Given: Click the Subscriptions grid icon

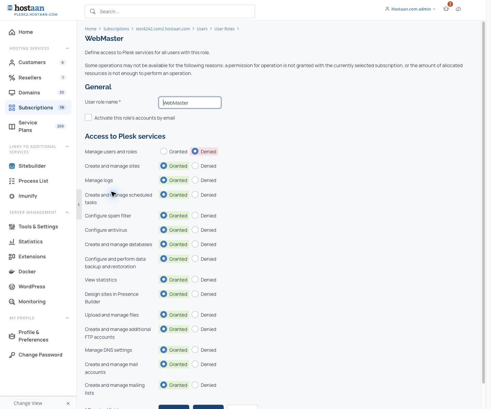Looking at the screenshot, I should pos(12,108).
